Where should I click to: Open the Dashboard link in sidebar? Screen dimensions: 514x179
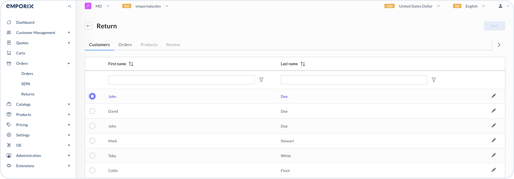(x=25, y=22)
